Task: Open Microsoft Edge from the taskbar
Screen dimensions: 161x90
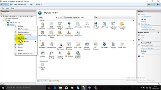Action: tap(55, 88)
